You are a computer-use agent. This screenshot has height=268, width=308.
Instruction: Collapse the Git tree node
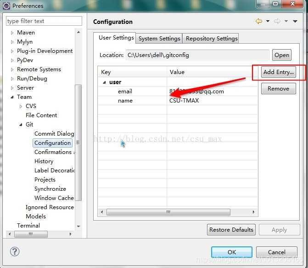(21, 125)
